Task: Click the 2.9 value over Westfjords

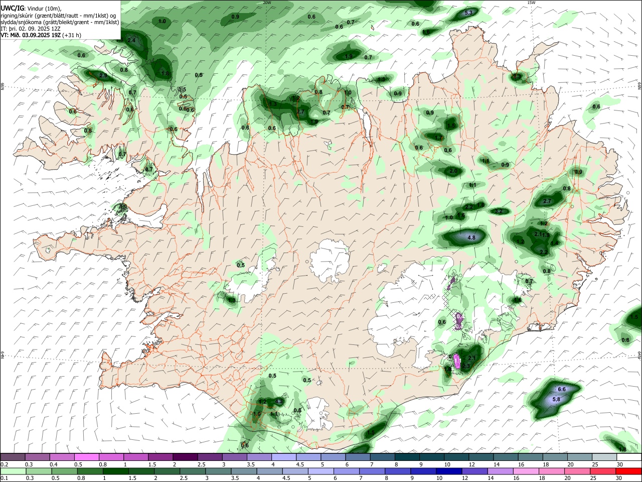Action: click(x=103, y=76)
